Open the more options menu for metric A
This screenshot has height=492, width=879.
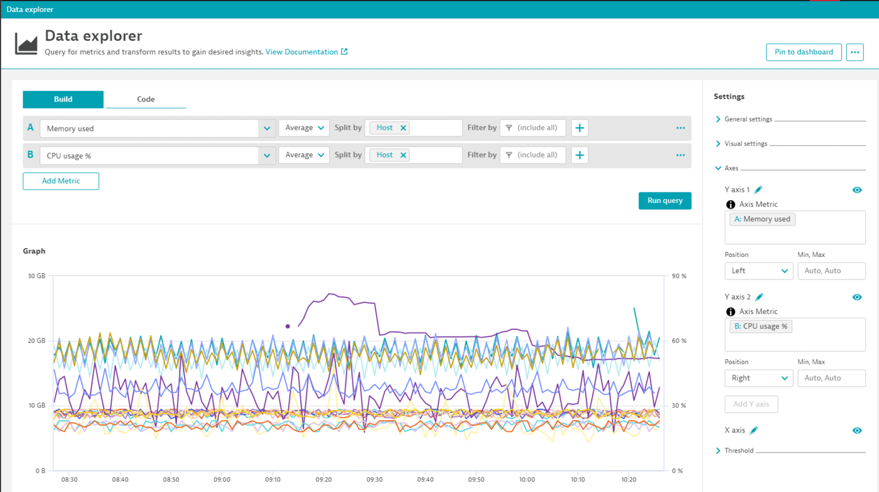tap(680, 127)
